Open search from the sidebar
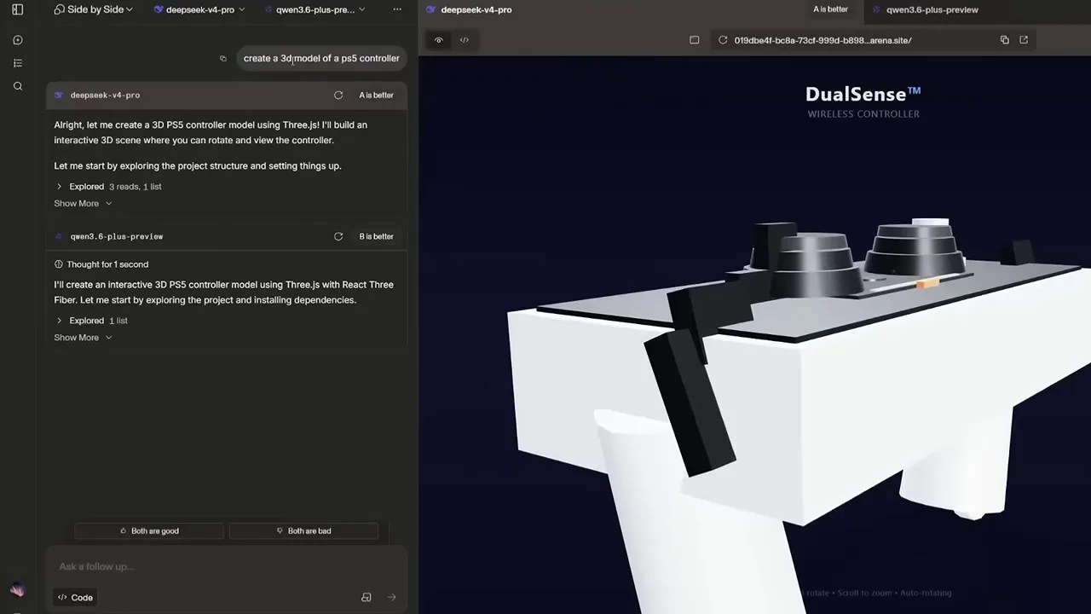1091x614 pixels. click(x=18, y=86)
